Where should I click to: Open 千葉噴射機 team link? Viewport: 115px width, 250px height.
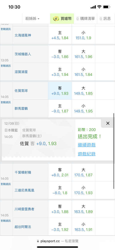pos(23,172)
